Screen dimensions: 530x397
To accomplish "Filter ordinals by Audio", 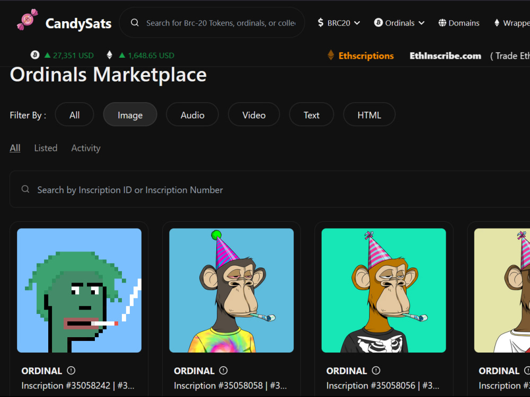I will click(192, 115).
